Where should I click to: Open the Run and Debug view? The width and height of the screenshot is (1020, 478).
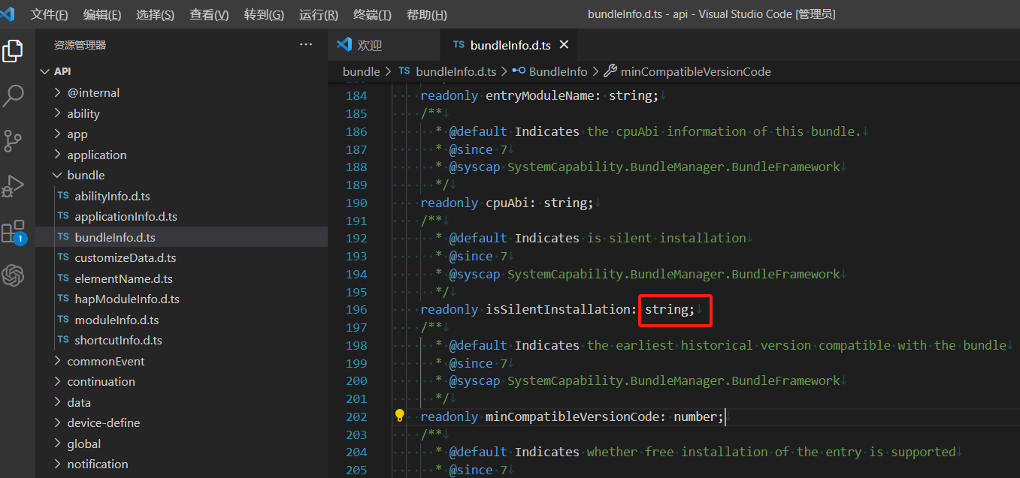point(13,185)
